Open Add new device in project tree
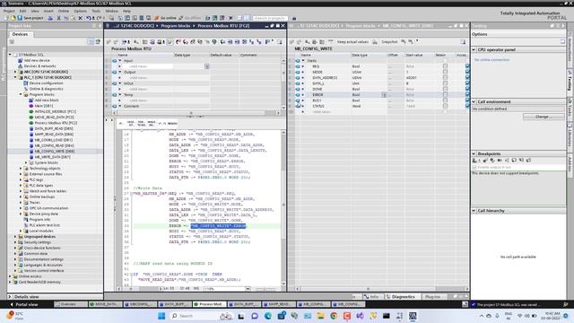This screenshot has height=323, width=574. click(37, 60)
